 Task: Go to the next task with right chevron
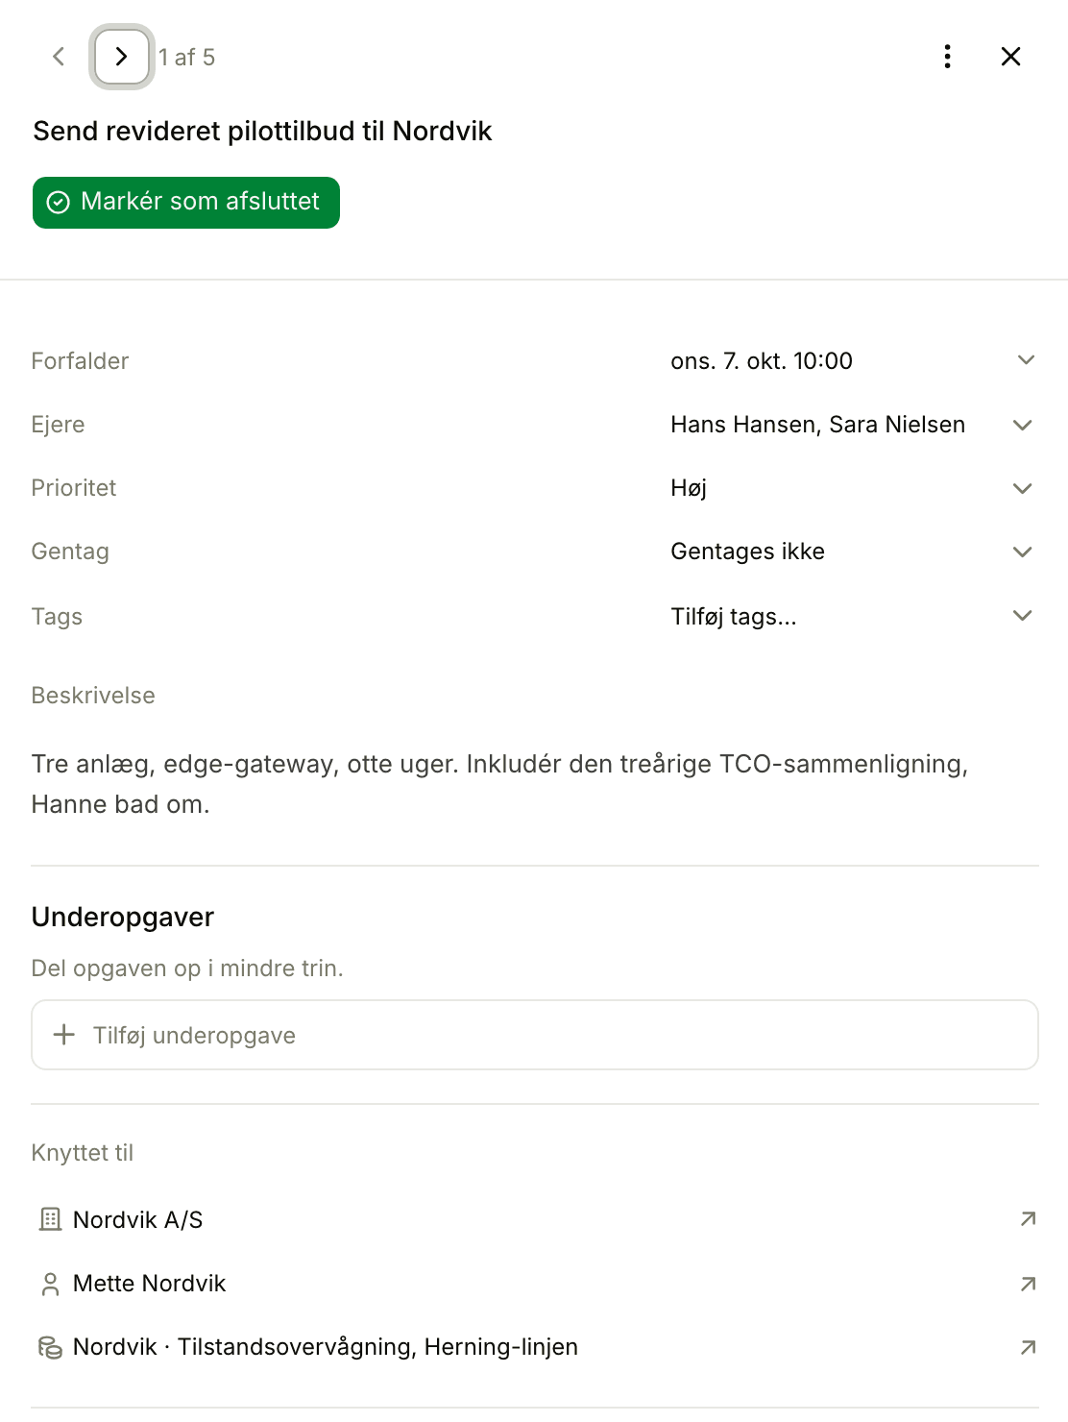coord(122,57)
